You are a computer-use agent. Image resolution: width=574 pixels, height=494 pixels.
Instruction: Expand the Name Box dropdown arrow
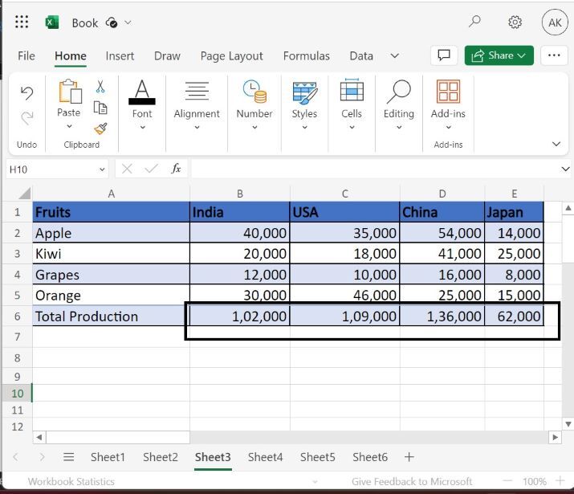click(102, 169)
